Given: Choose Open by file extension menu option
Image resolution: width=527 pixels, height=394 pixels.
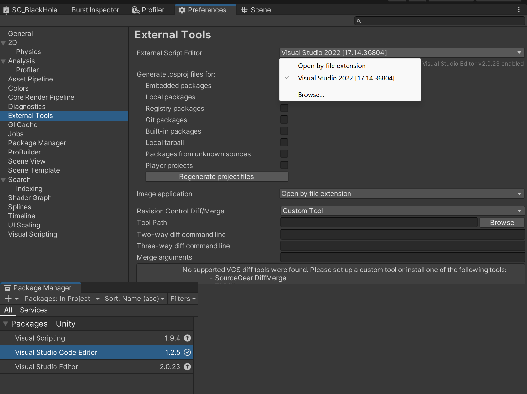Looking at the screenshot, I should [x=350, y=66].
